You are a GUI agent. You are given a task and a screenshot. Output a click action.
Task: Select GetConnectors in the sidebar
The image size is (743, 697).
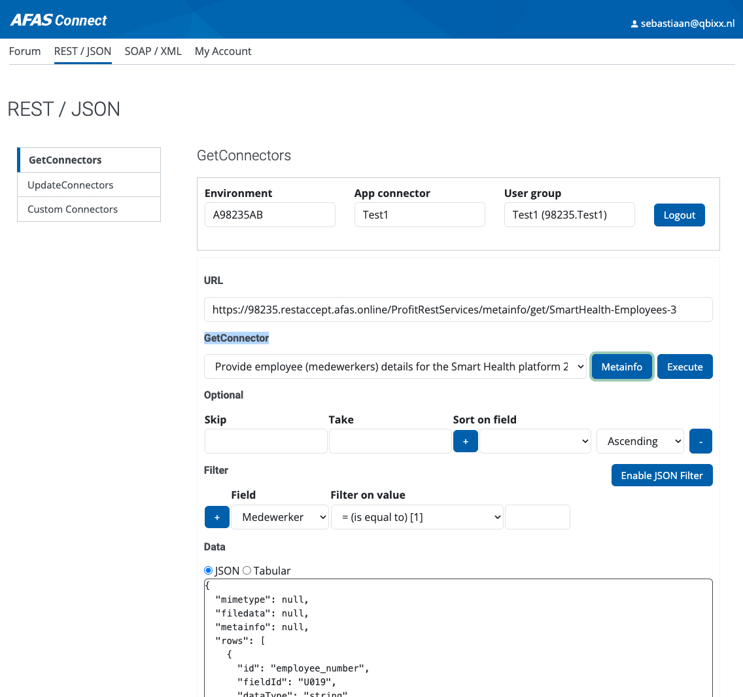(x=89, y=160)
